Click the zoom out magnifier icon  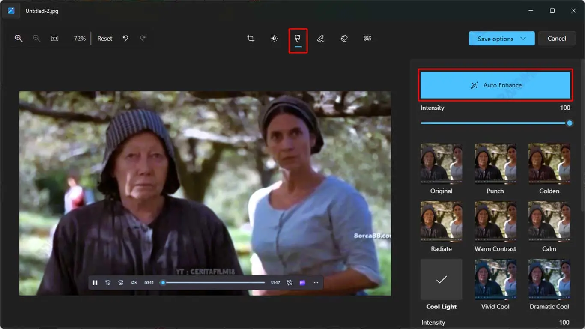pyautogui.click(x=37, y=39)
